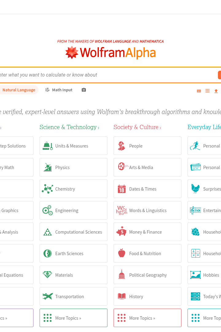Click the Household calculator grid icon

196,253
